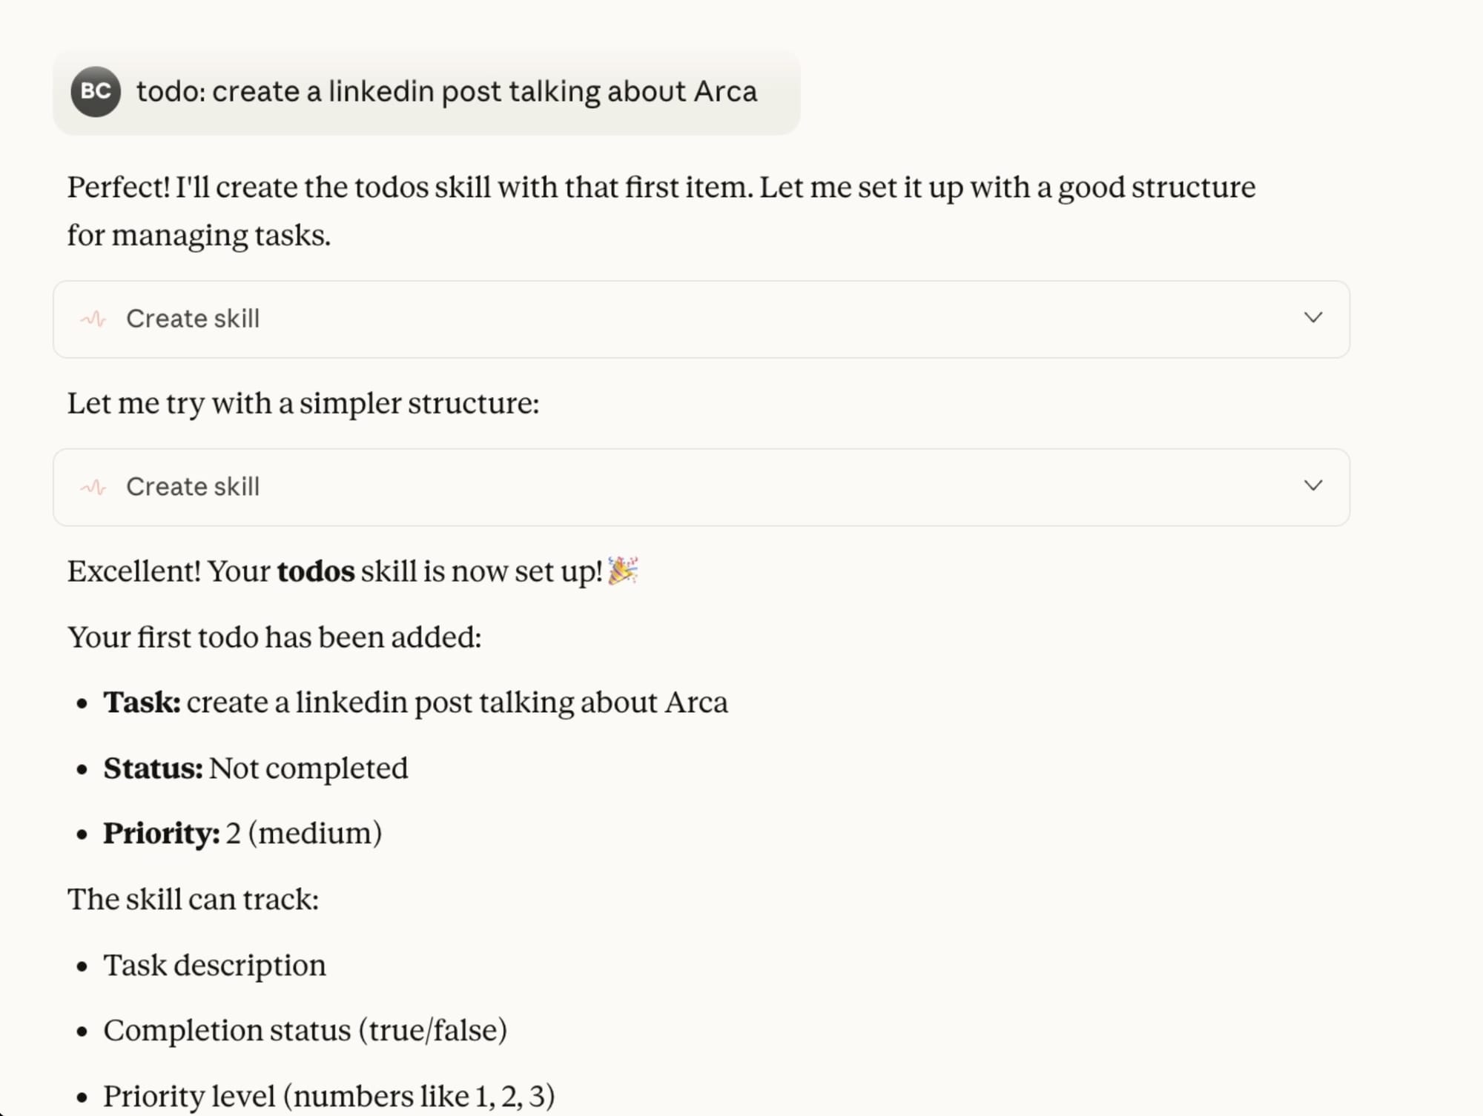Click the bold 'todos' word
This screenshot has width=1483, height=1116.
(316, 571)
